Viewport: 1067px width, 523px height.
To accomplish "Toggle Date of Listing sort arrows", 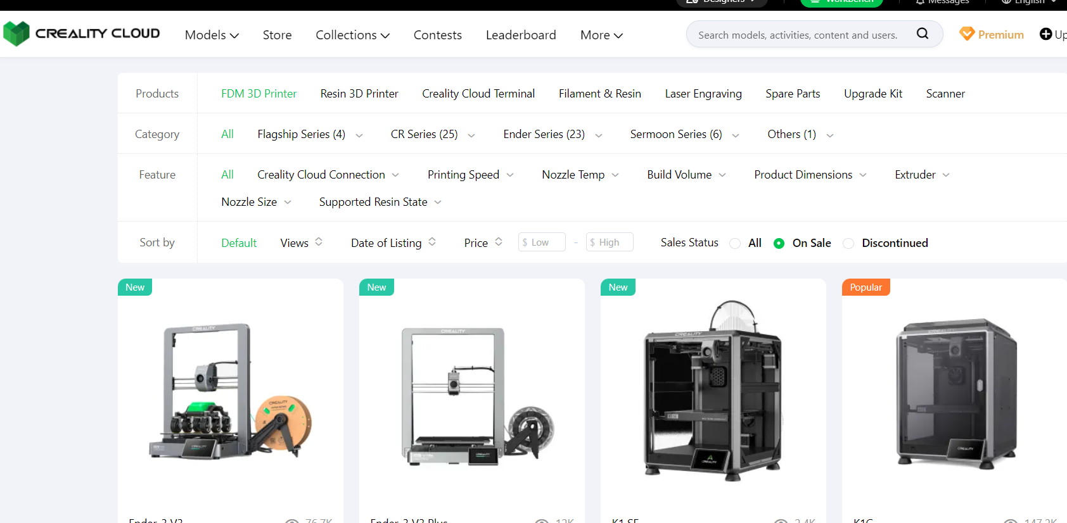I will (x=432, y=242).
